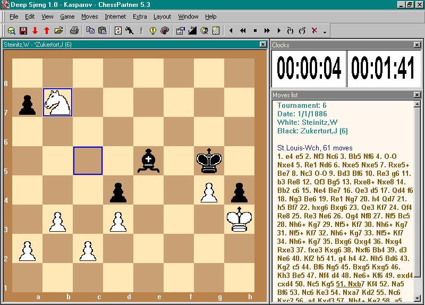Open the Game menu

[67, 16]
